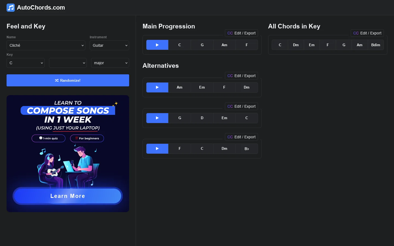Click the Dm chord in the F C Dm B♭ progression

click(x=224, y=149)
